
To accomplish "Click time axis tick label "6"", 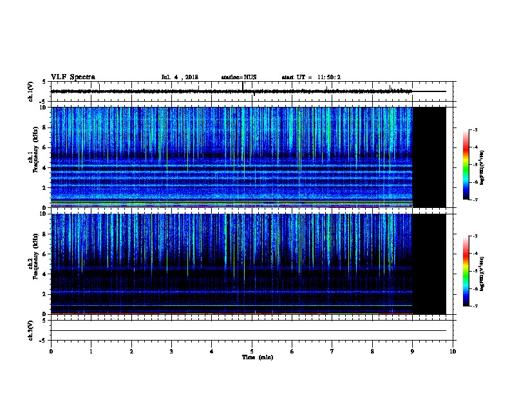I will point(292,352).
